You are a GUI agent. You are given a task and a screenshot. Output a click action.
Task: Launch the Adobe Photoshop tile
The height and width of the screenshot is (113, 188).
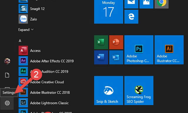point(139,50)
